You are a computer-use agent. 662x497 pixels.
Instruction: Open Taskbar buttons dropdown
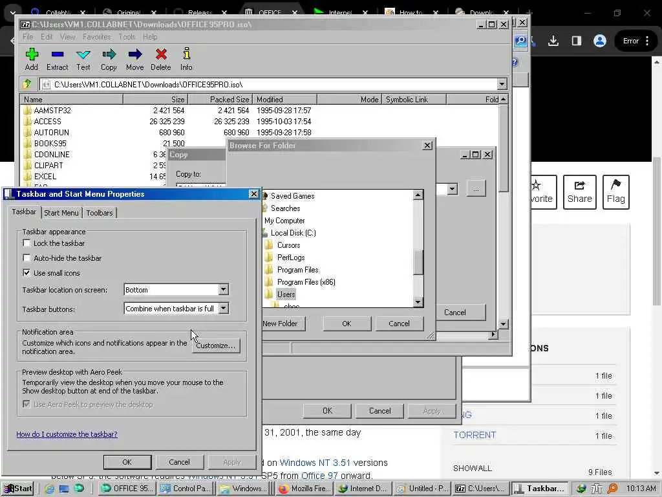coord(223,309)
